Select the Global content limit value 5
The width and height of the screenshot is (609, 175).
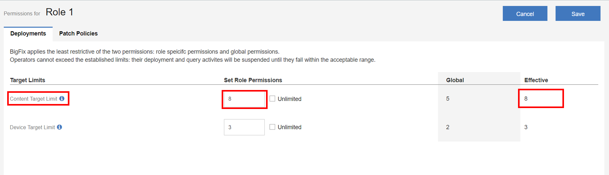click(448, 99)
